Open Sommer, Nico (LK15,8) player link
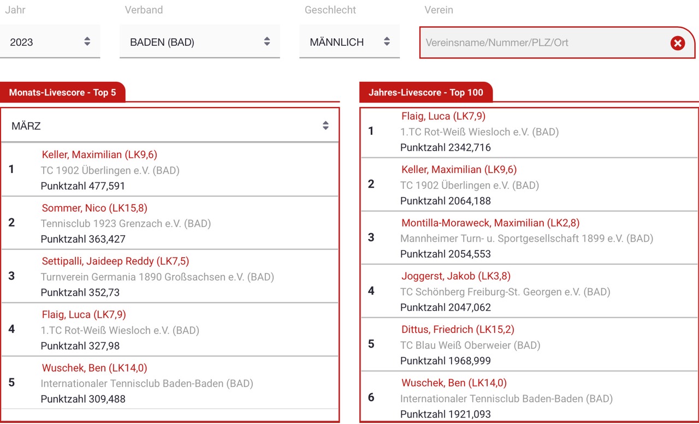This screenshot has width=699, height=424. 94,208
